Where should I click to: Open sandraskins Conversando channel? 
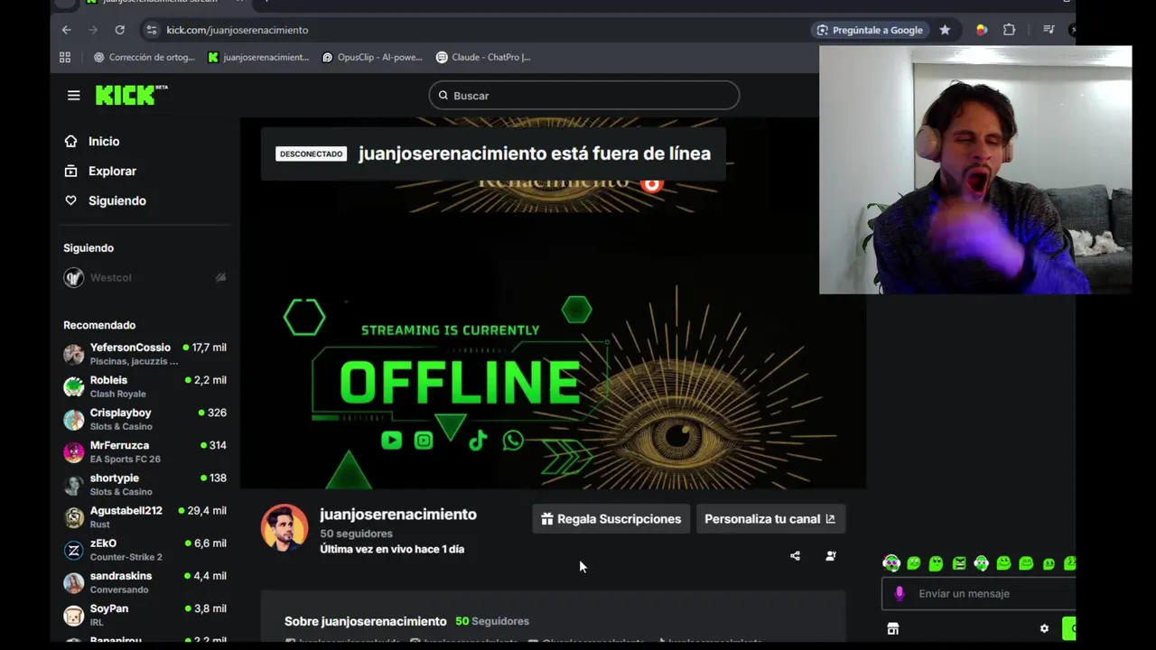(x=144, y=582)
